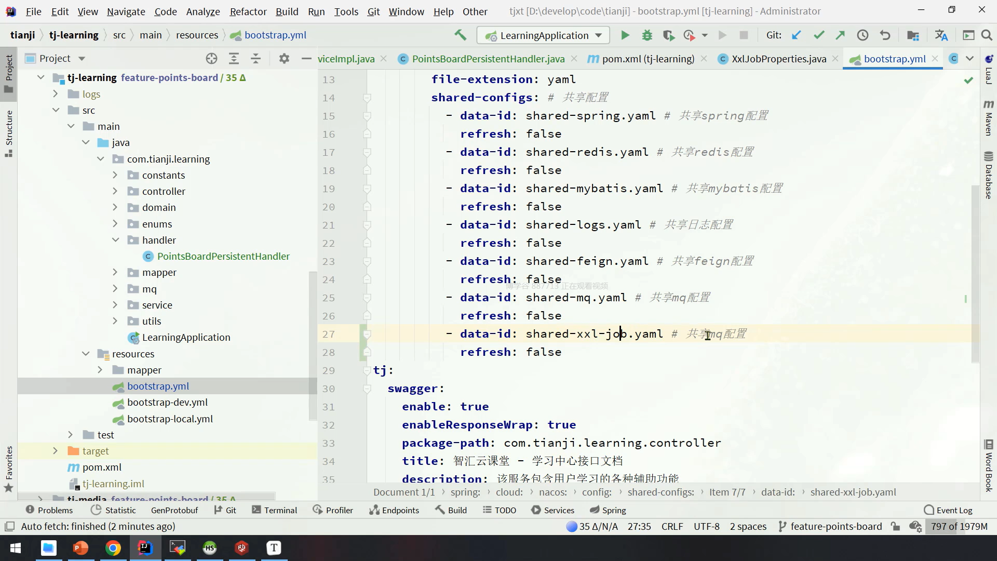Start debugging with the bug icon
Image resolution: width=997 pixels, height=561 pixels.
tap(647, 35)
